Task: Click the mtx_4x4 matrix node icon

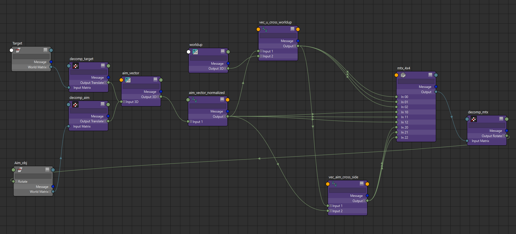Action: tap(403, 75)
